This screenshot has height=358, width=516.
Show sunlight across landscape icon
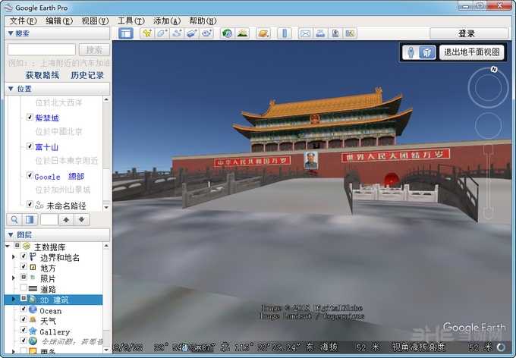243,33
